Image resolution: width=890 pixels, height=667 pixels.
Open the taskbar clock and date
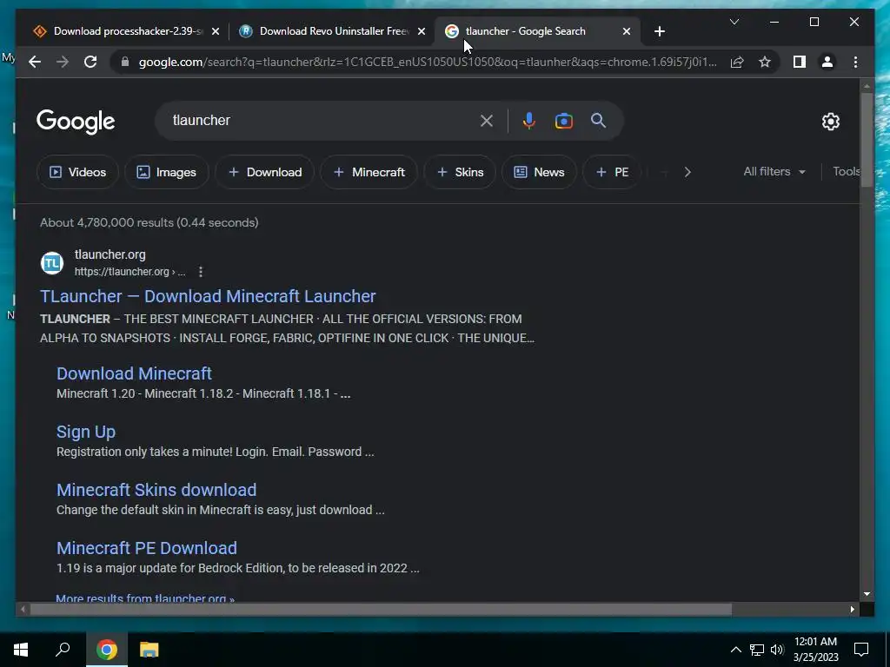pos(815,650)
